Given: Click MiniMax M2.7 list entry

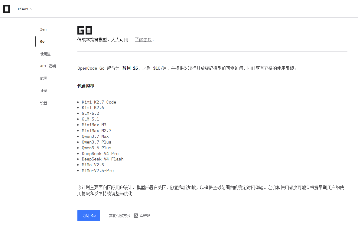Looking at the screenshot, I should 96,131.
